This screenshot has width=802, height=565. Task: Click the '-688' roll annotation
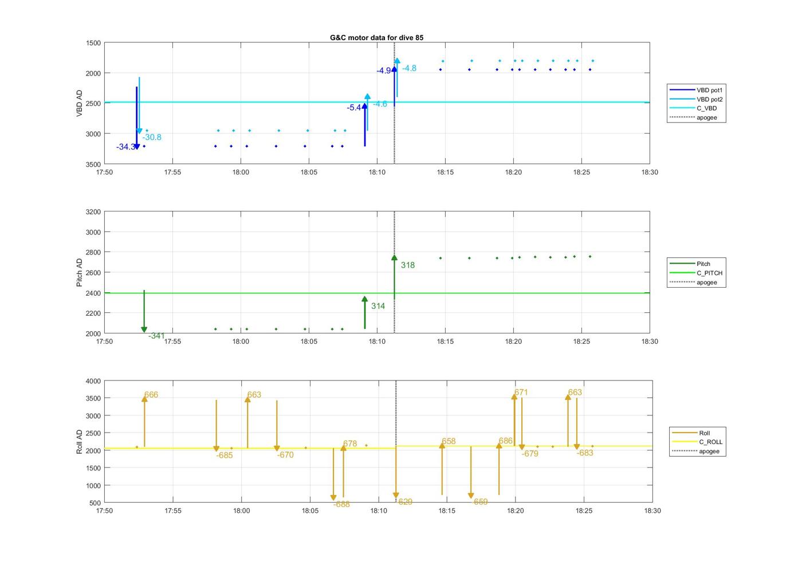[x=341, y=505]
